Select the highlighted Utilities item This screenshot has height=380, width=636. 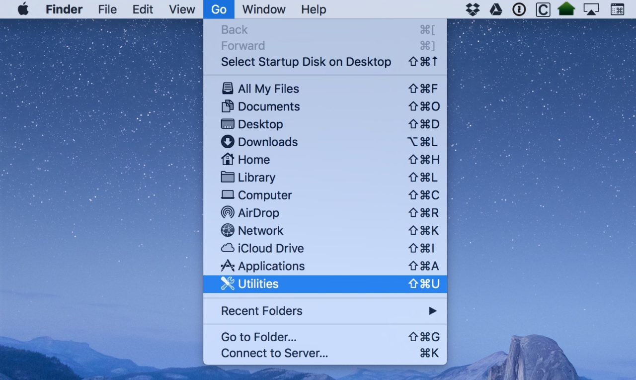(x=325, y=284)
